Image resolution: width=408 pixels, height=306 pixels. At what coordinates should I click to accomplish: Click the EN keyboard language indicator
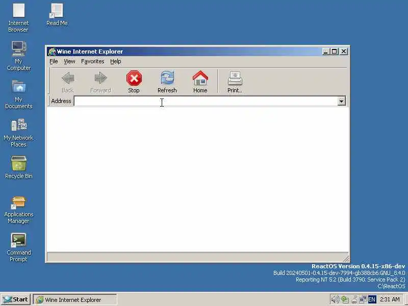tap(372, 299)
